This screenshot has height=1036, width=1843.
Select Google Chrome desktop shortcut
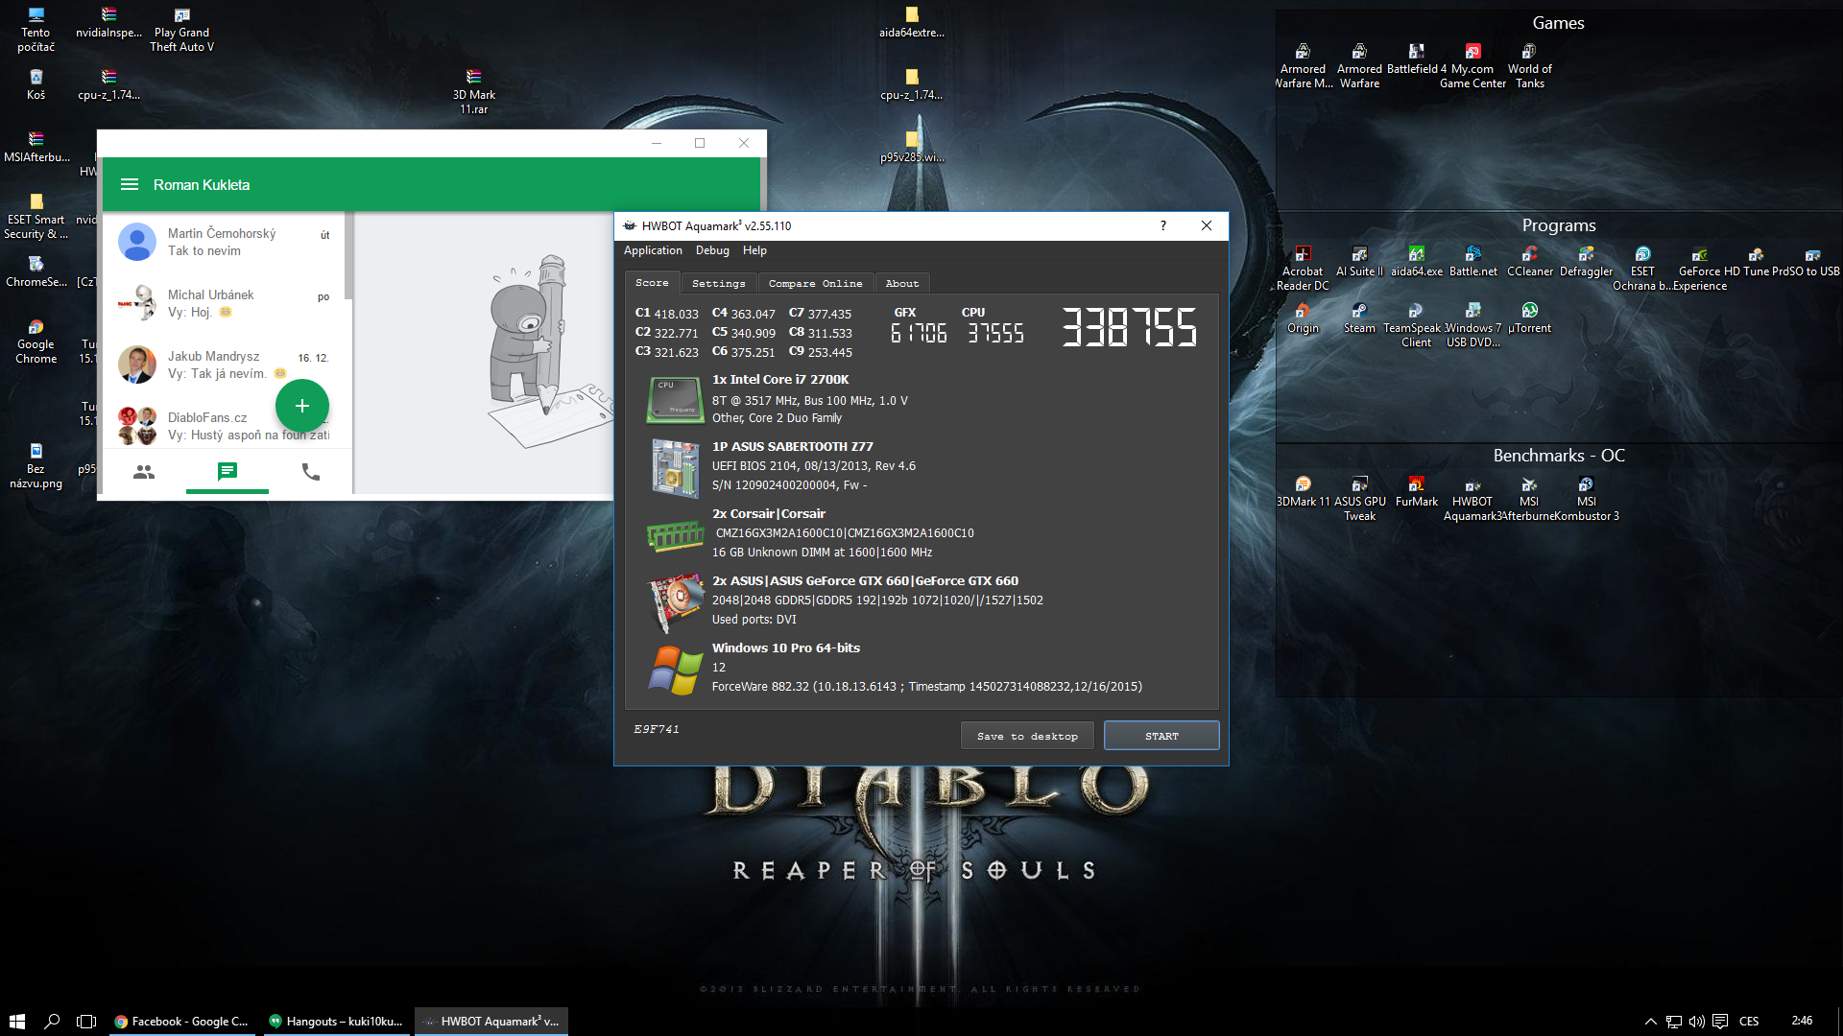(36, 341)
